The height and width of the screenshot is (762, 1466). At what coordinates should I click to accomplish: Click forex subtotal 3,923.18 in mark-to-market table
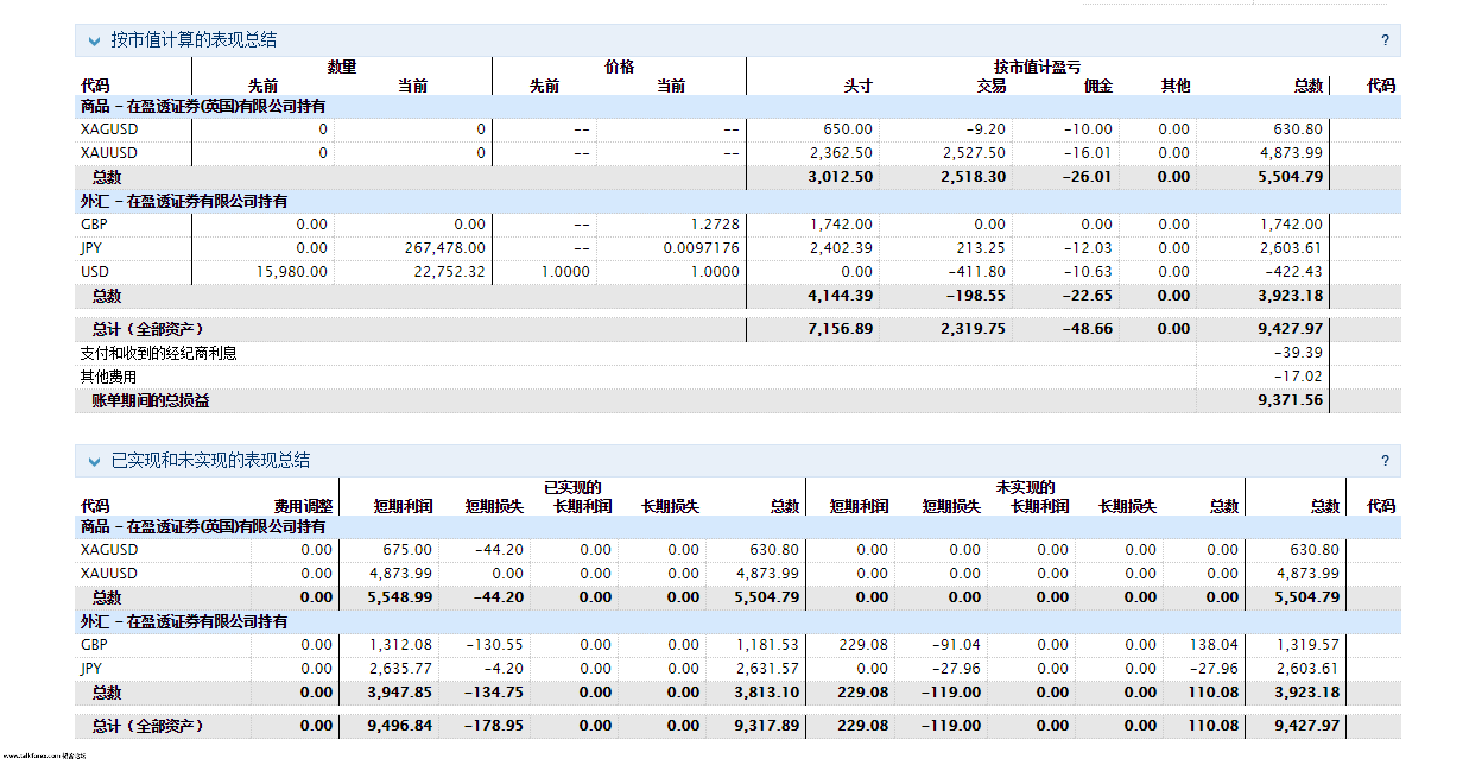click(1290, 296)
